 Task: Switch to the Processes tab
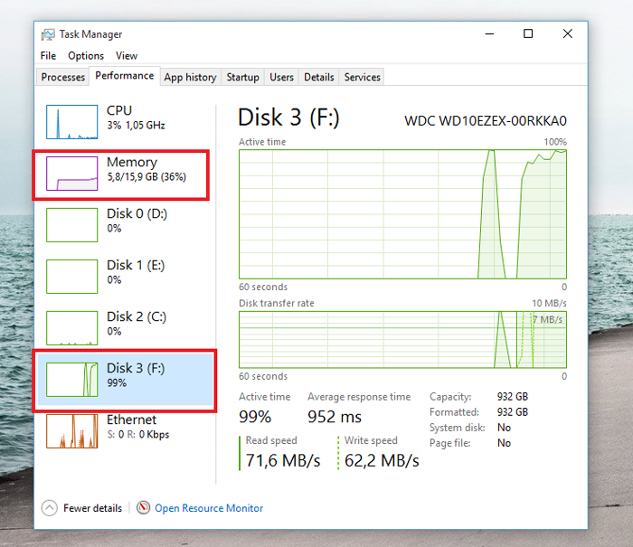(63, 77)
